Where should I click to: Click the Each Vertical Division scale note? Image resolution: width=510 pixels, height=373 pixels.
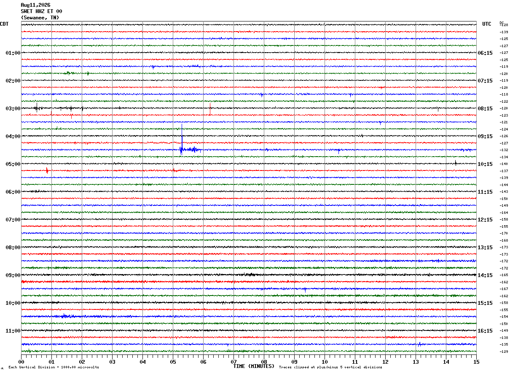[x=54, y=368]
